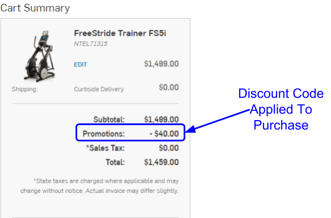Click the NTEL71315 model number

point(91,43)
